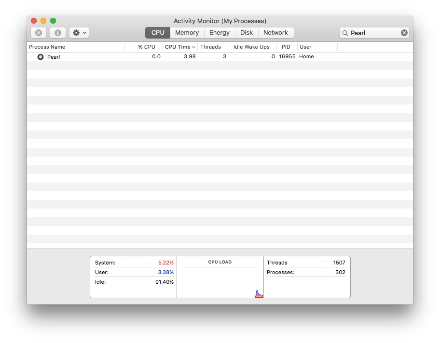Click the PID value 16955
Screen dimensions: 440x343
pos(287,57)
